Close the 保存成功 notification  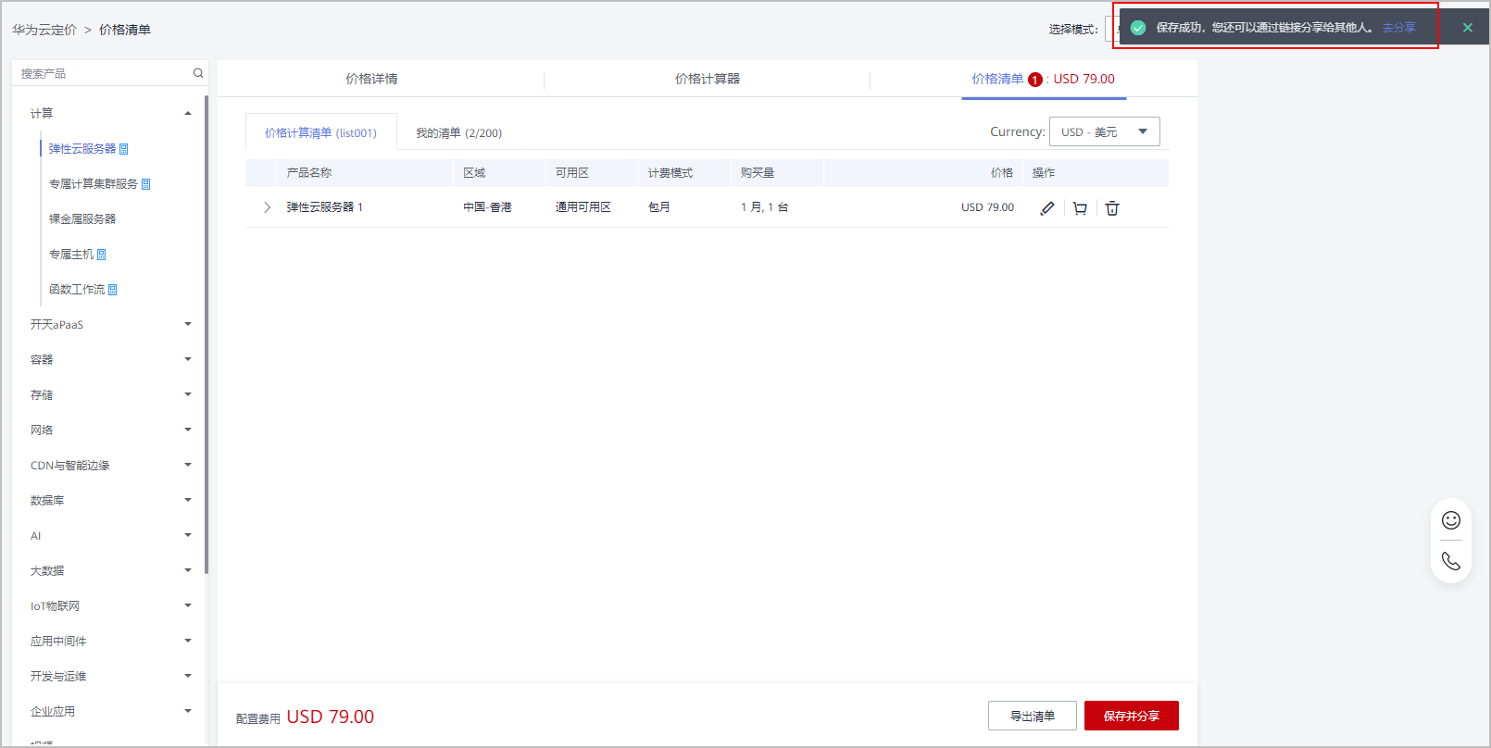(x=1468, y=28)
